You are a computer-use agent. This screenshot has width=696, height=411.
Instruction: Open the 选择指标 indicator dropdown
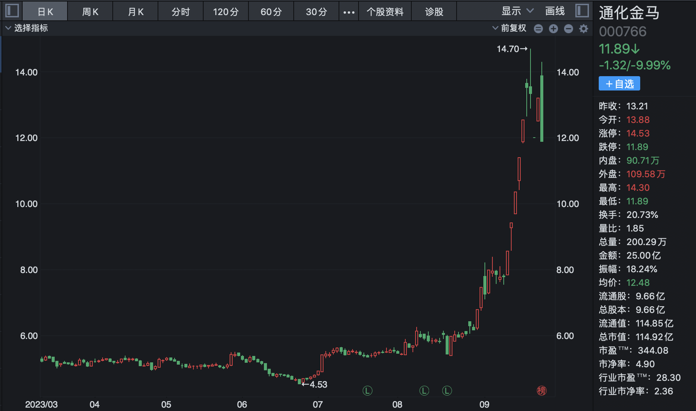tap(26, 28)
